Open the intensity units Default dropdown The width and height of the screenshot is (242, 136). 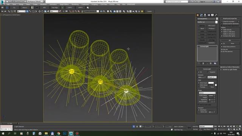click(x=212, y=77)
